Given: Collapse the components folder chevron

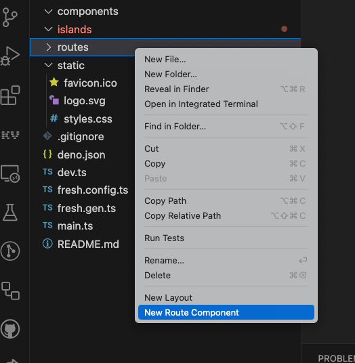Looking at the screenshot, I should click(48, 12).
